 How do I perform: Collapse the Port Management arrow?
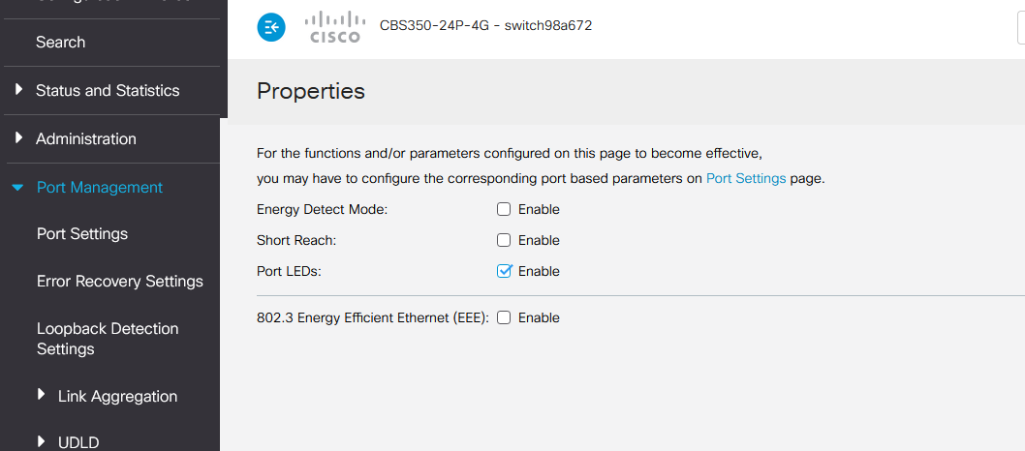18,188
